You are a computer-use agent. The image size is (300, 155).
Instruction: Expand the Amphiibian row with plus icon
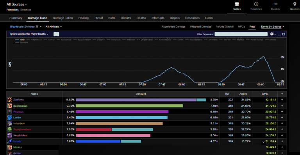282,136
